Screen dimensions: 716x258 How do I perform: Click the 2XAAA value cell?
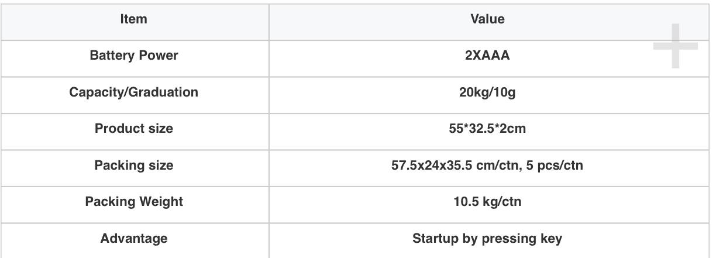coord(488,57)
